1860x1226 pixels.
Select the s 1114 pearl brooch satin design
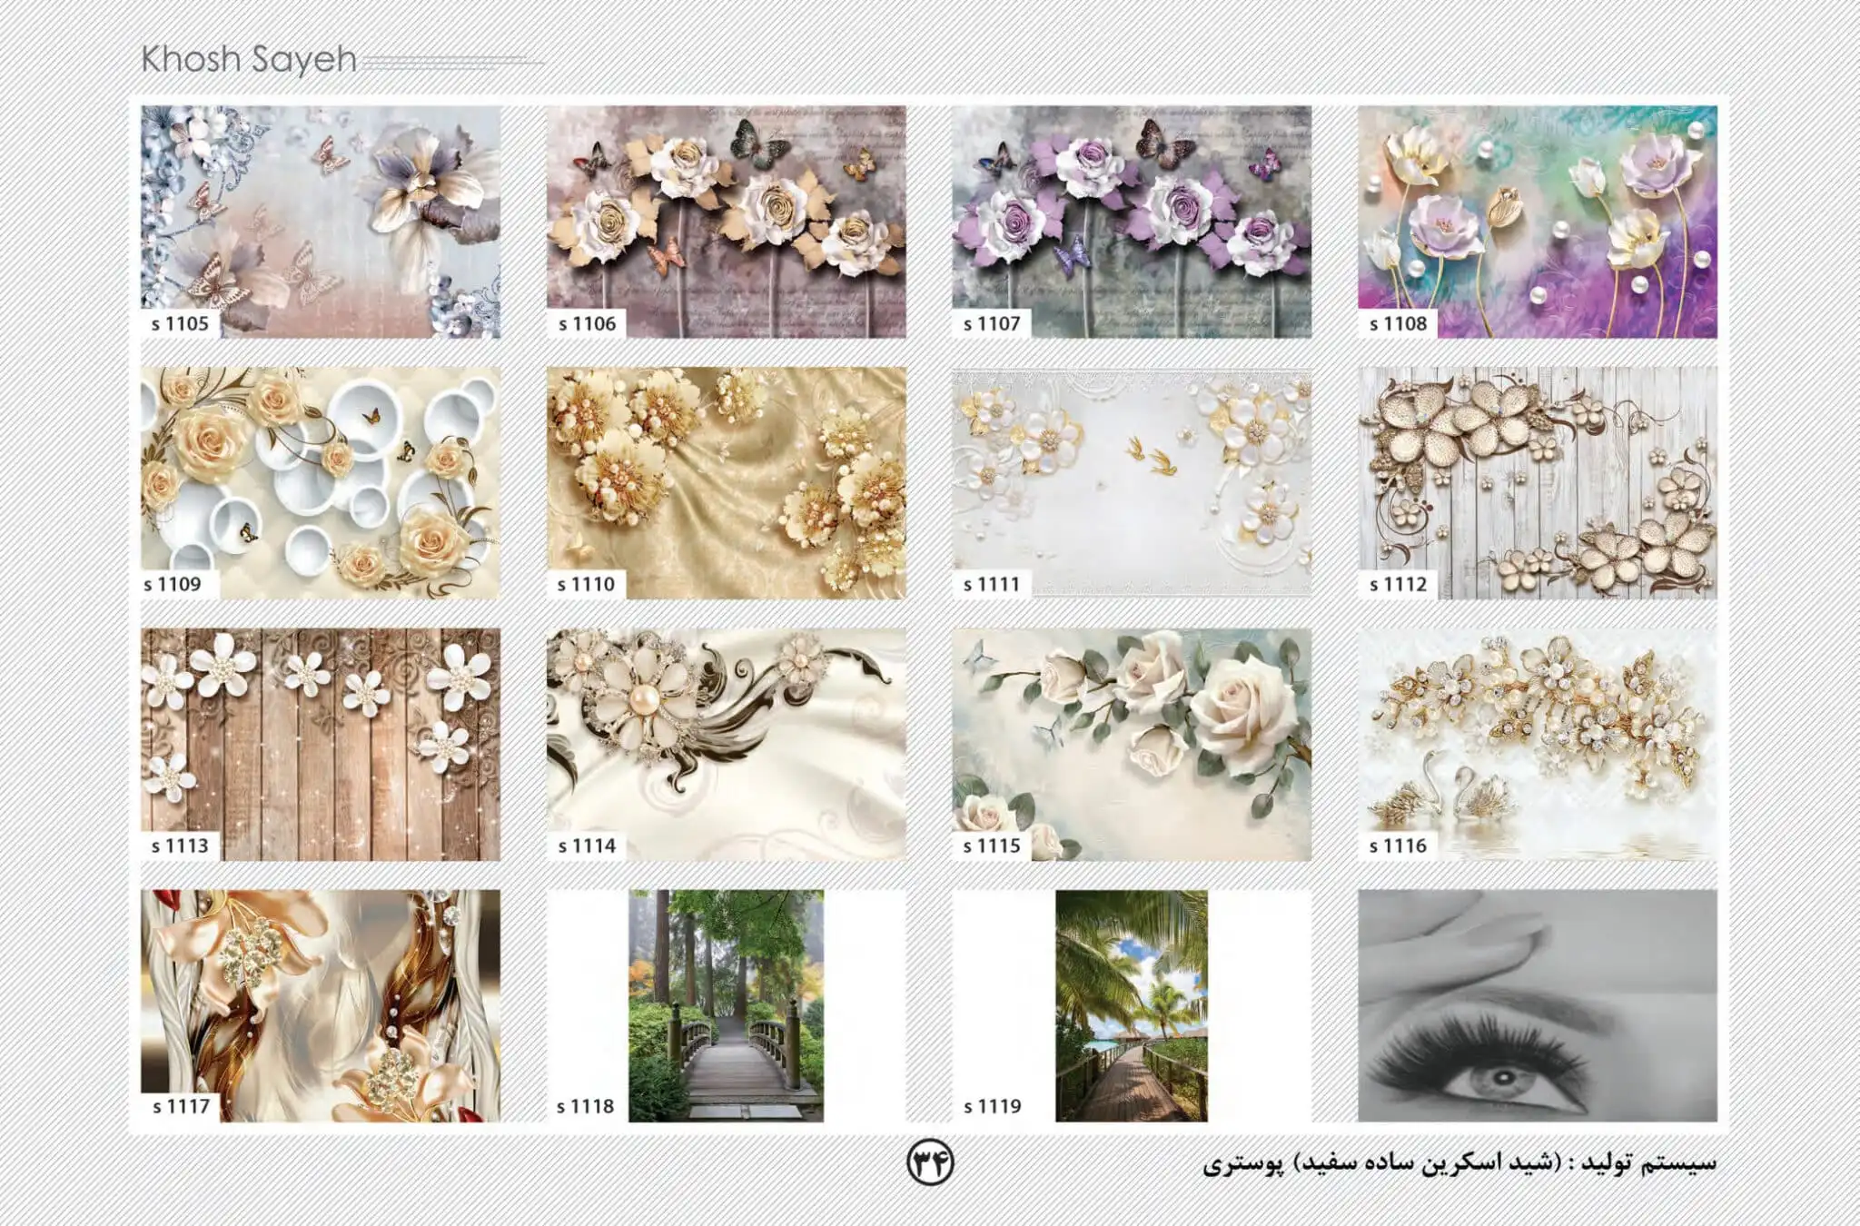(727, 744)
